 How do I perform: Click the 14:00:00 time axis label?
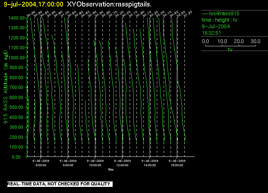point(150,165)
